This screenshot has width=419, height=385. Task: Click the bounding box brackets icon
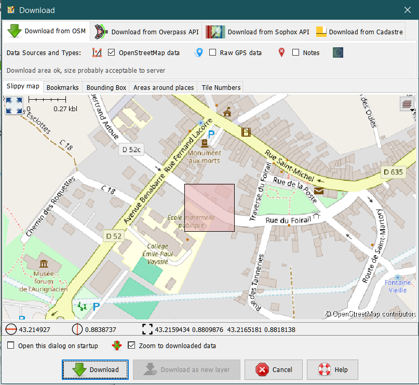tap(147, 329)
